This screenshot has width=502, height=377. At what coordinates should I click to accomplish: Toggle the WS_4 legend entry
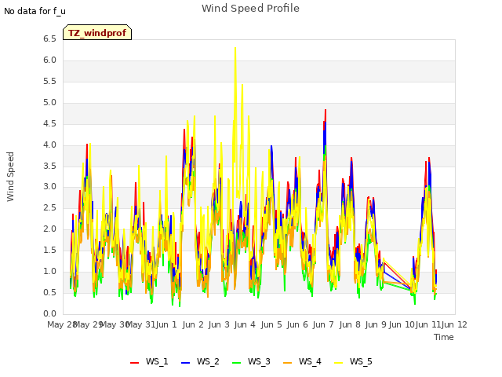(302, 361)
